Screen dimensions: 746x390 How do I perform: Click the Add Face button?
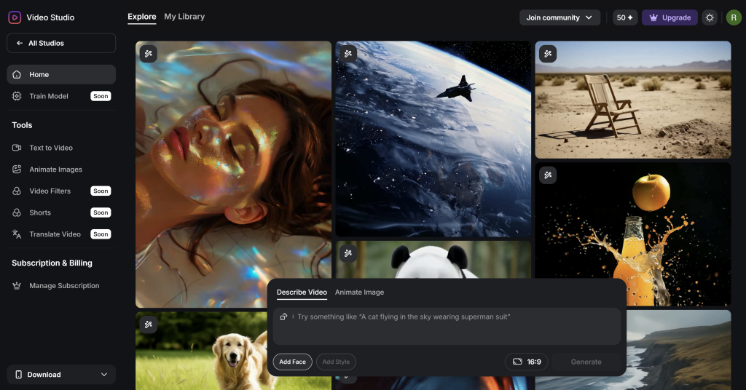[x=292, y=362]
